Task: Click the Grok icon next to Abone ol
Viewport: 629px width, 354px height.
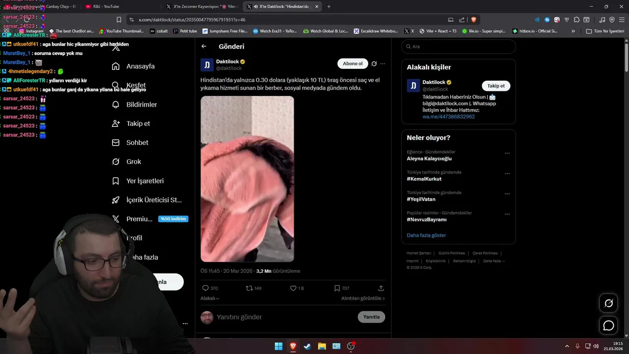Action: point(374,64)
